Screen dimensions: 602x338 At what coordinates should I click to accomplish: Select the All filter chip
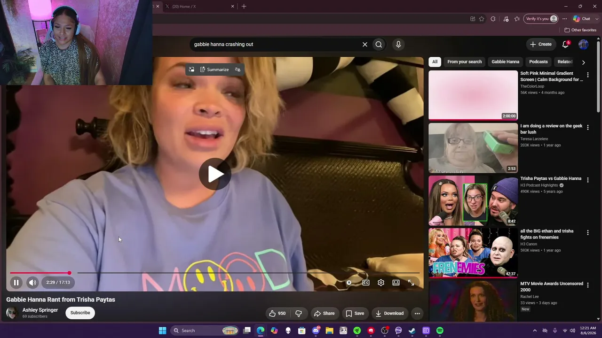tap(435, 61)
